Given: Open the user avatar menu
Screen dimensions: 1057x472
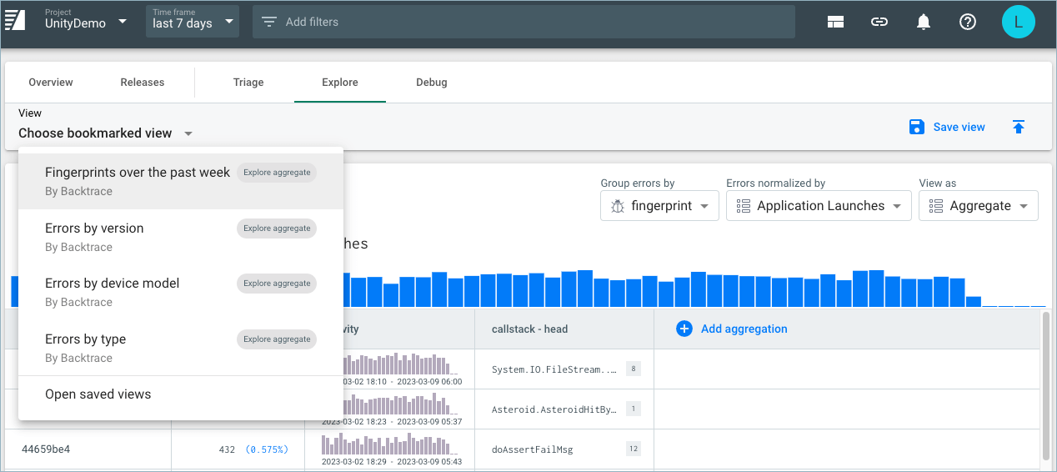Looking at the screenshot, I should 1018,22.
